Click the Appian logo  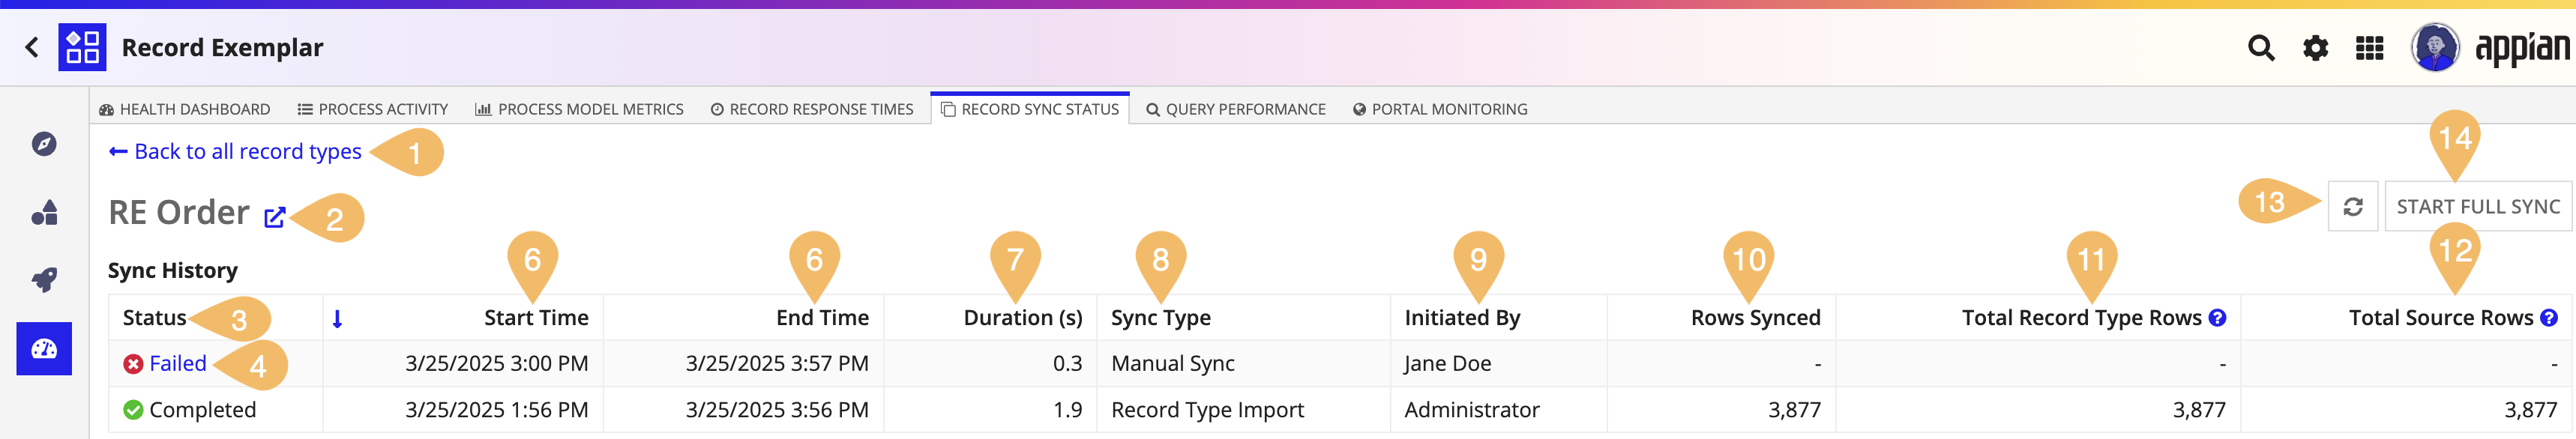click(2521, 47)
